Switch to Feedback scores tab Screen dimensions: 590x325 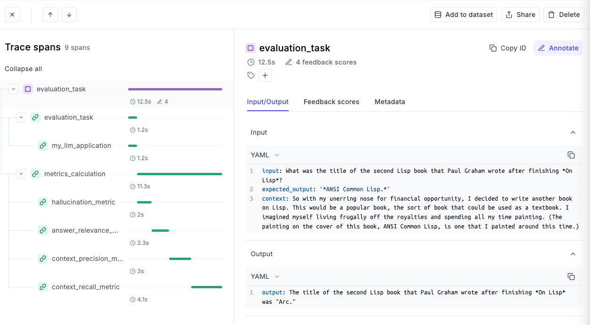coord(331,102)
